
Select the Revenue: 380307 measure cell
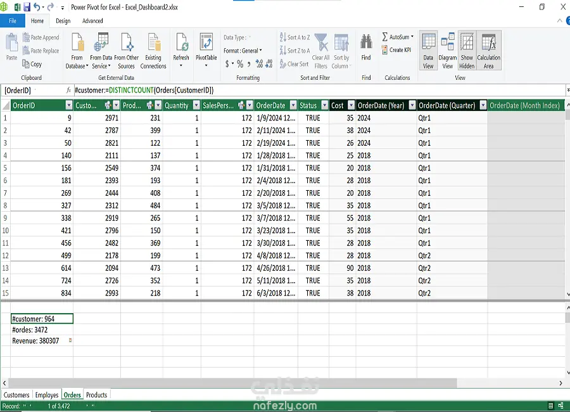tap(42, 340)
